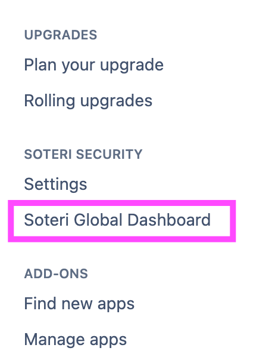Open Manage apps under Add-ons
The image size is (275, 360).
[76, 340]
